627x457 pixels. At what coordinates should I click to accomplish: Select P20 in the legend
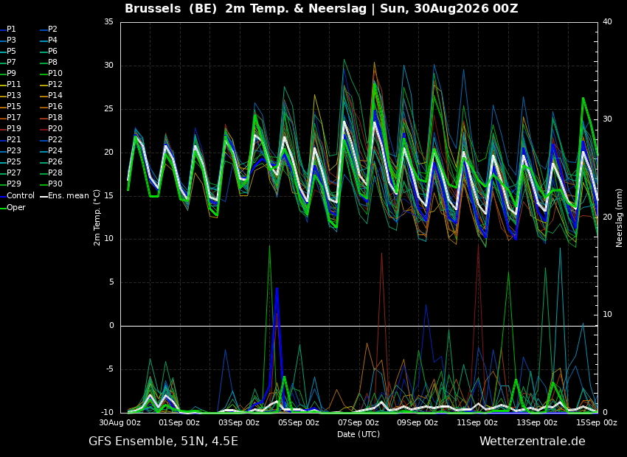click(51, 129)
